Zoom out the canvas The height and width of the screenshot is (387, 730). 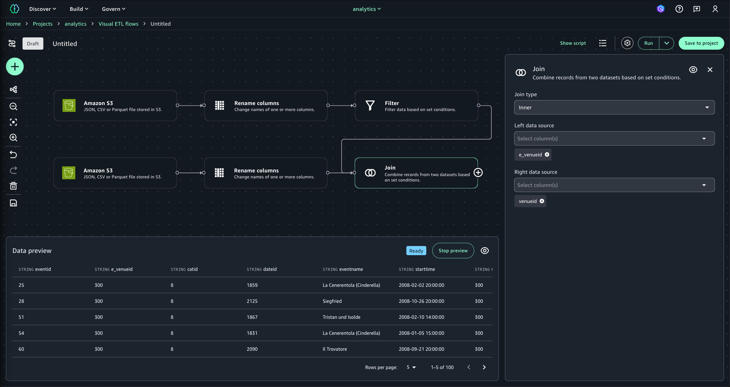click(x=13, y=106)
